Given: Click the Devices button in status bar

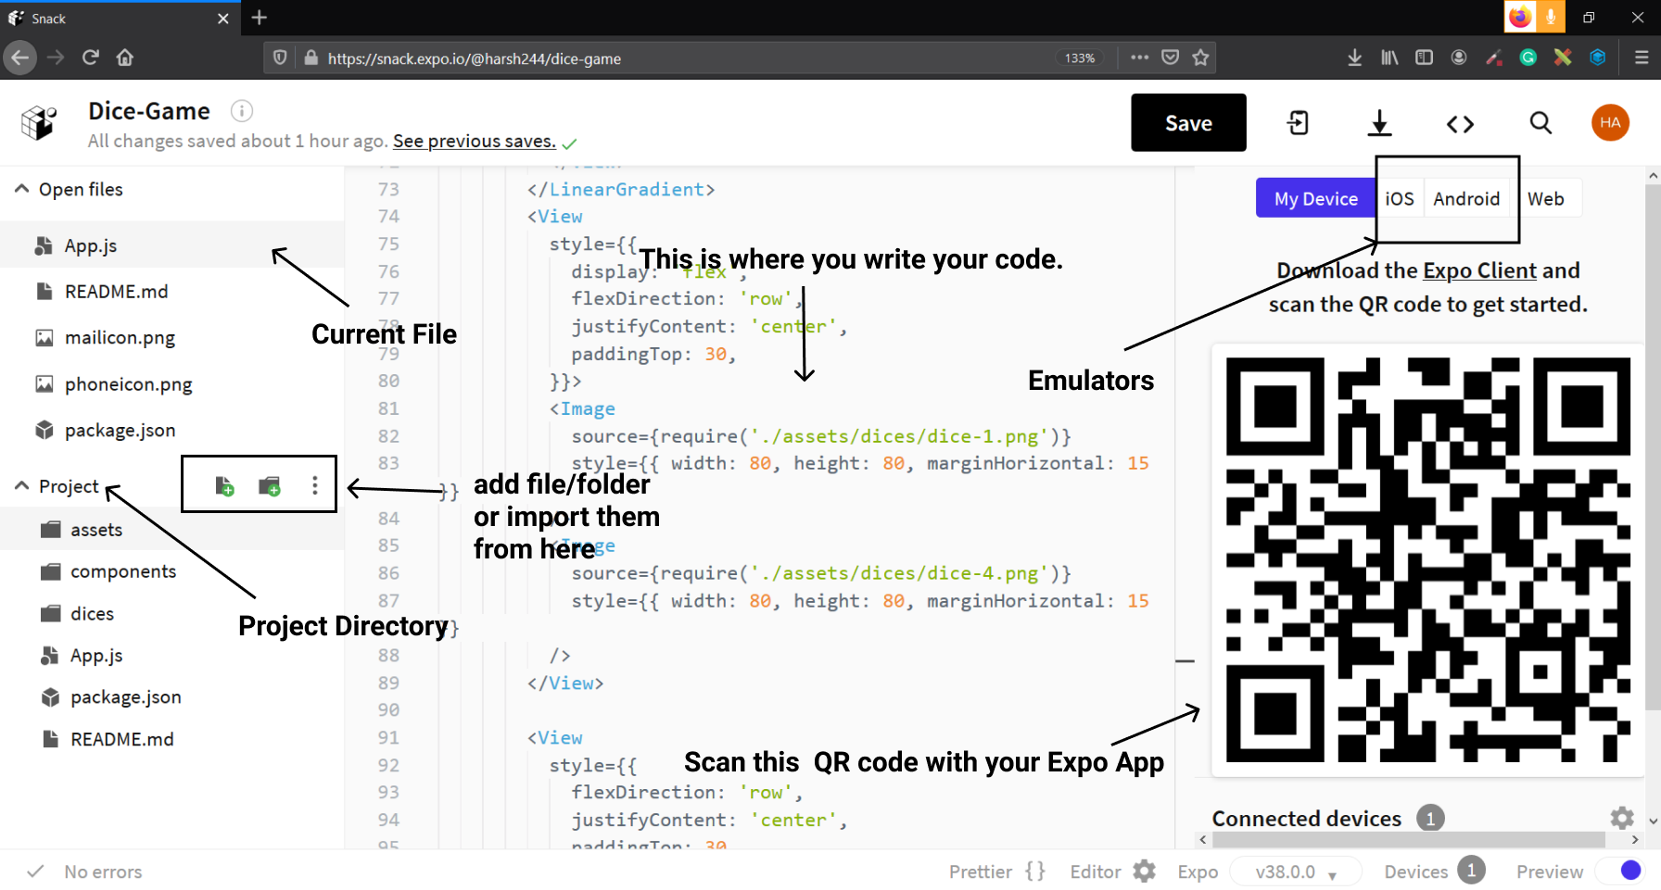Looking at the screenshot, I should click(1434, 871).
